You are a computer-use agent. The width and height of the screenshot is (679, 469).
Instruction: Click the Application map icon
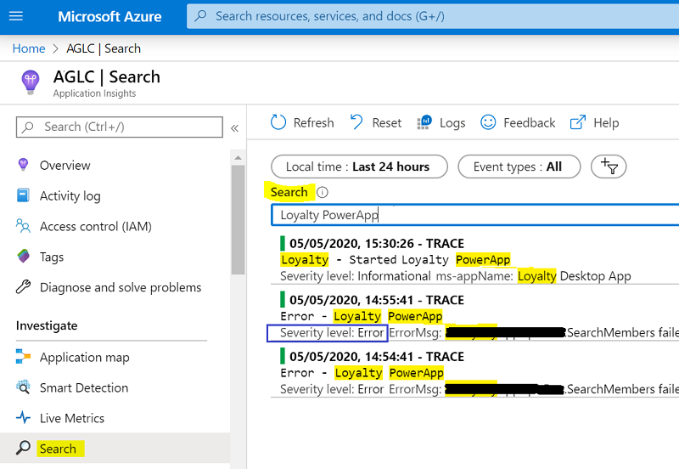[x=24, y=356]
